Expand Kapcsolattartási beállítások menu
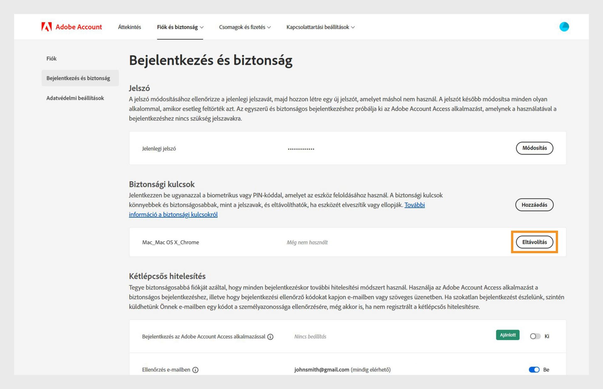 tap(320, 27)
